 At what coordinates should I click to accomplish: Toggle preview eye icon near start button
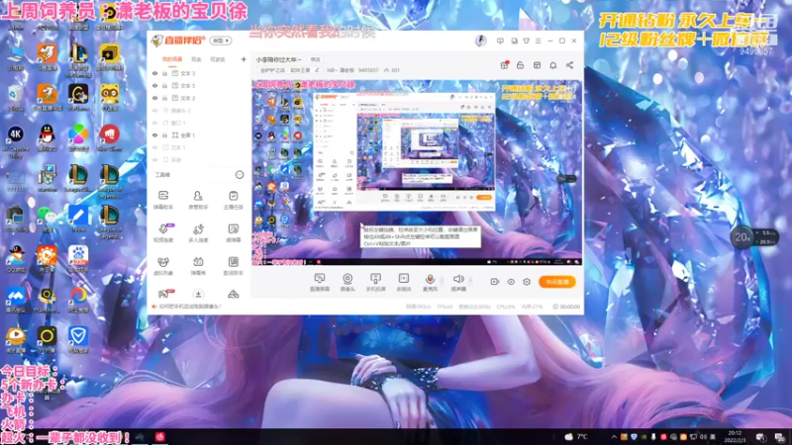tap(511, 282)
